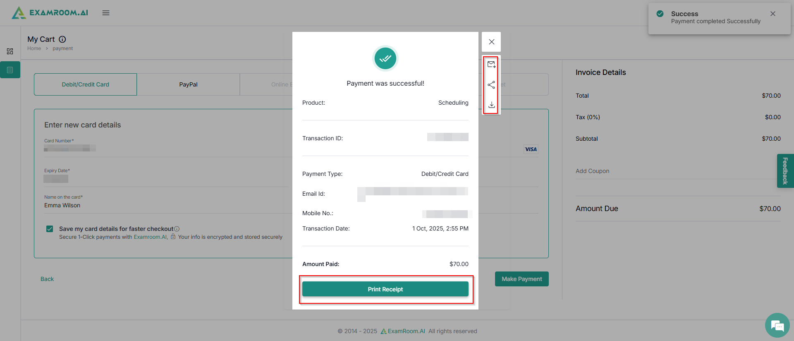Close the payment success dialog
The image size is (794, 341).
(x=491, y=42)
